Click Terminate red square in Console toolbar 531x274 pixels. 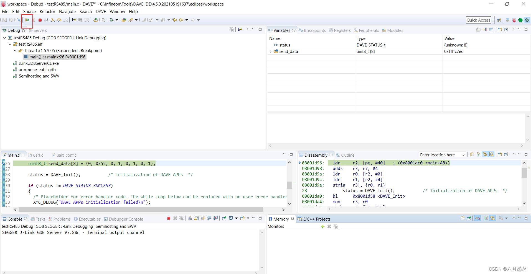pyautogui.click(x=169, y=218)
